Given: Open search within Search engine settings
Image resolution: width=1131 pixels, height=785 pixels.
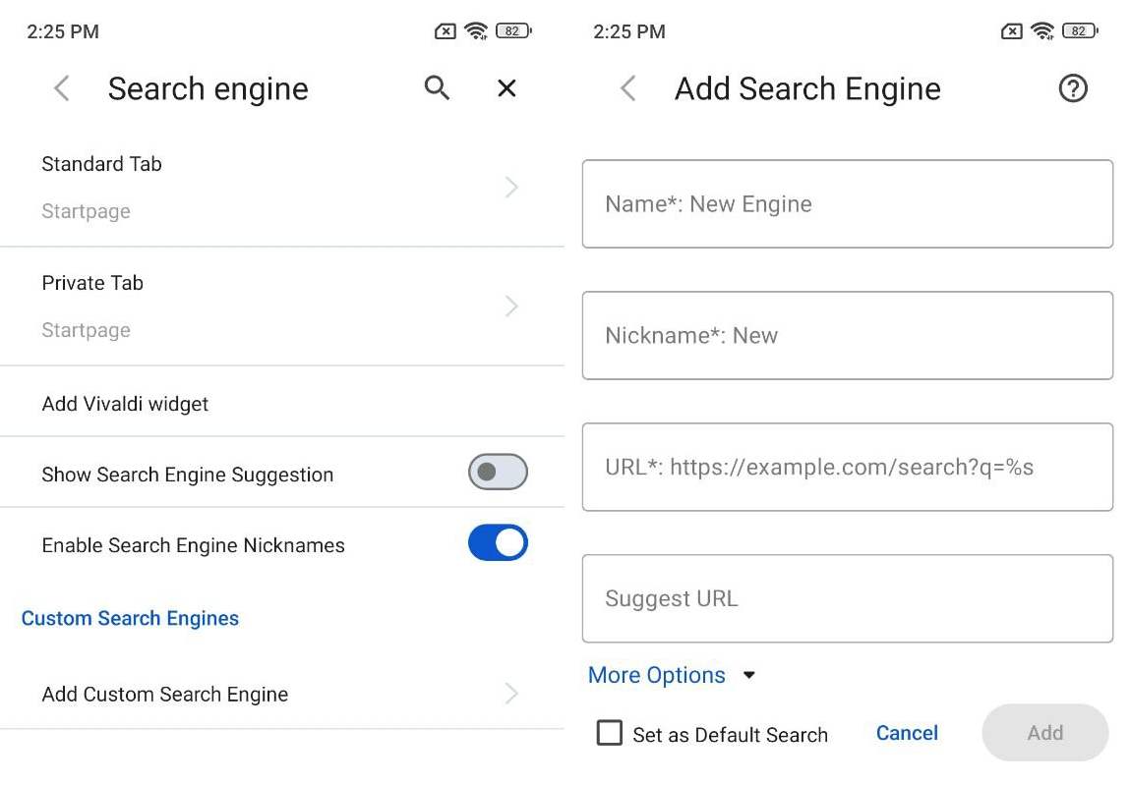Looking at the screenshot, I should point(436,88).
